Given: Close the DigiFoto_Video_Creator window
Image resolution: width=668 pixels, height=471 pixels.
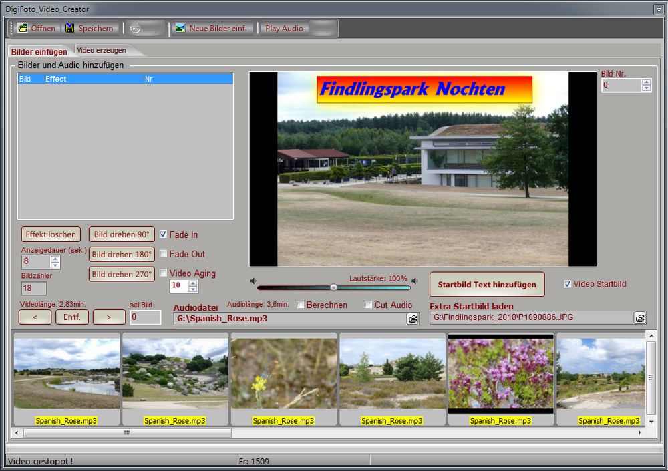Looking at the screenshot, I should coord(659,9).
